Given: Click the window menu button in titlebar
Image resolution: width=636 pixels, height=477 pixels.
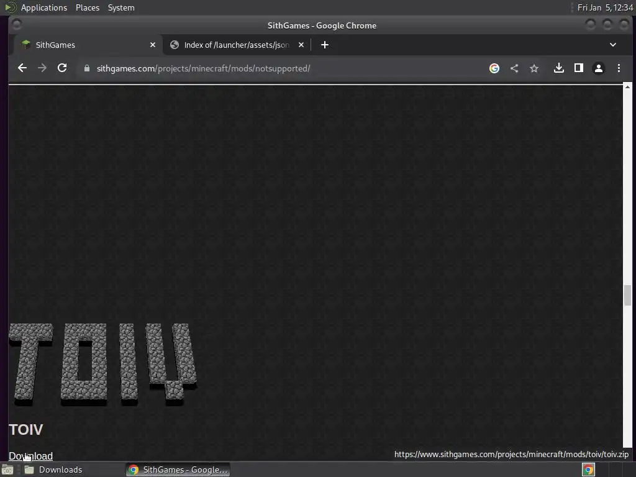Looking at the screenshot, I should [x=17, y=25].
